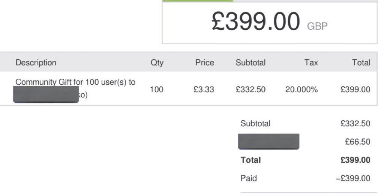Click the Paid label

click(x=249, y=178)
